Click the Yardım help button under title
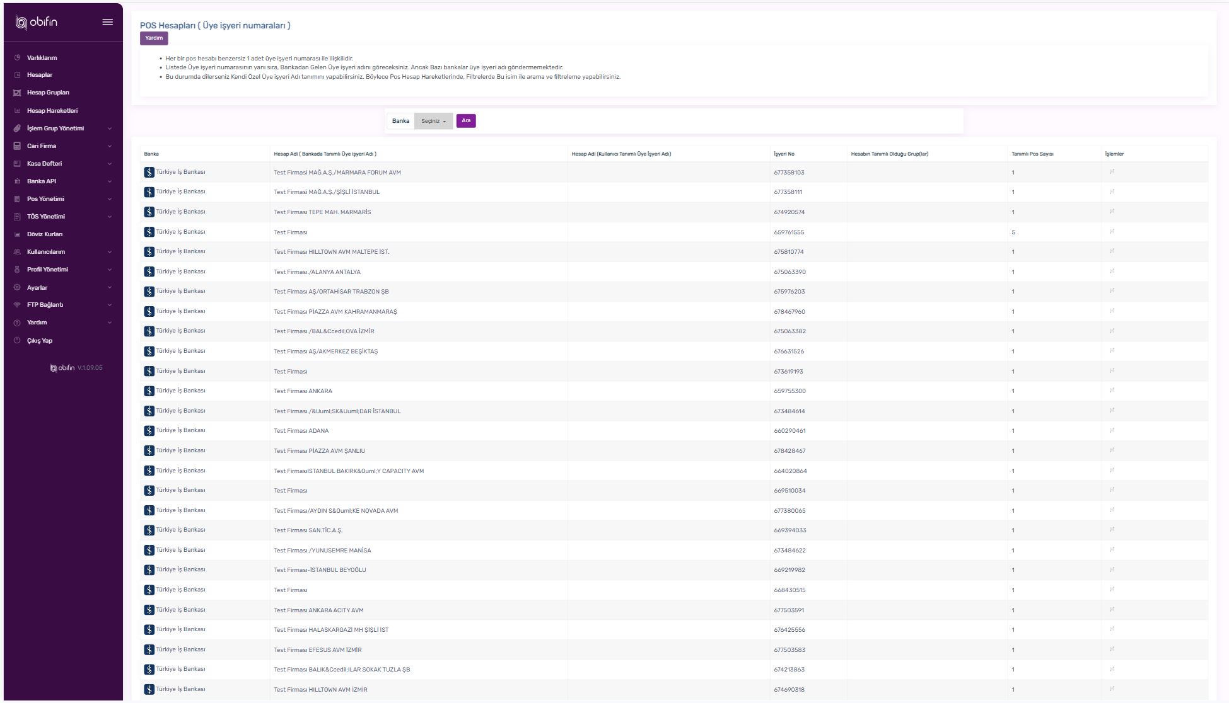Image resolution: width=1229 pixels, height=703 pixels. pyautogui.click(x=154, y=38)
